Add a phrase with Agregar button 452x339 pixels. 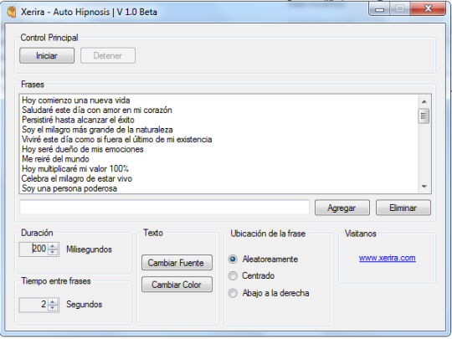[342, 208]
